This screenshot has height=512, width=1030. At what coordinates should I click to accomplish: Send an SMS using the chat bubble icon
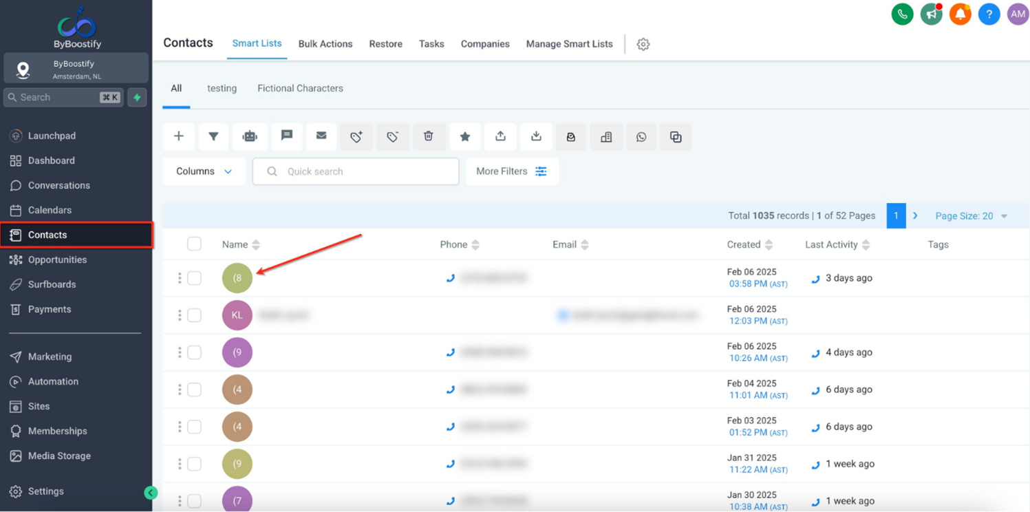pyautogui.click(x=286, y=136)
